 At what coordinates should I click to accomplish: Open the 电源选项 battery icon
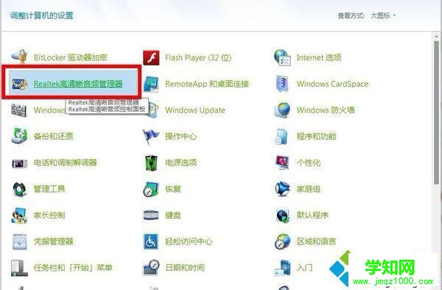point(151,163)
